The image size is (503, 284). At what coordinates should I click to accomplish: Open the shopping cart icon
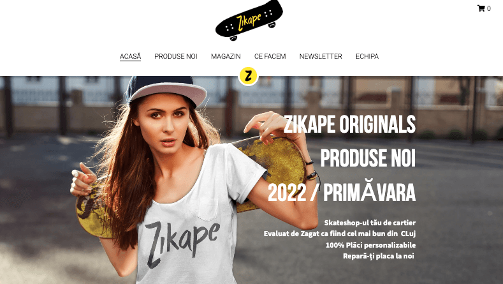(481, 8)
